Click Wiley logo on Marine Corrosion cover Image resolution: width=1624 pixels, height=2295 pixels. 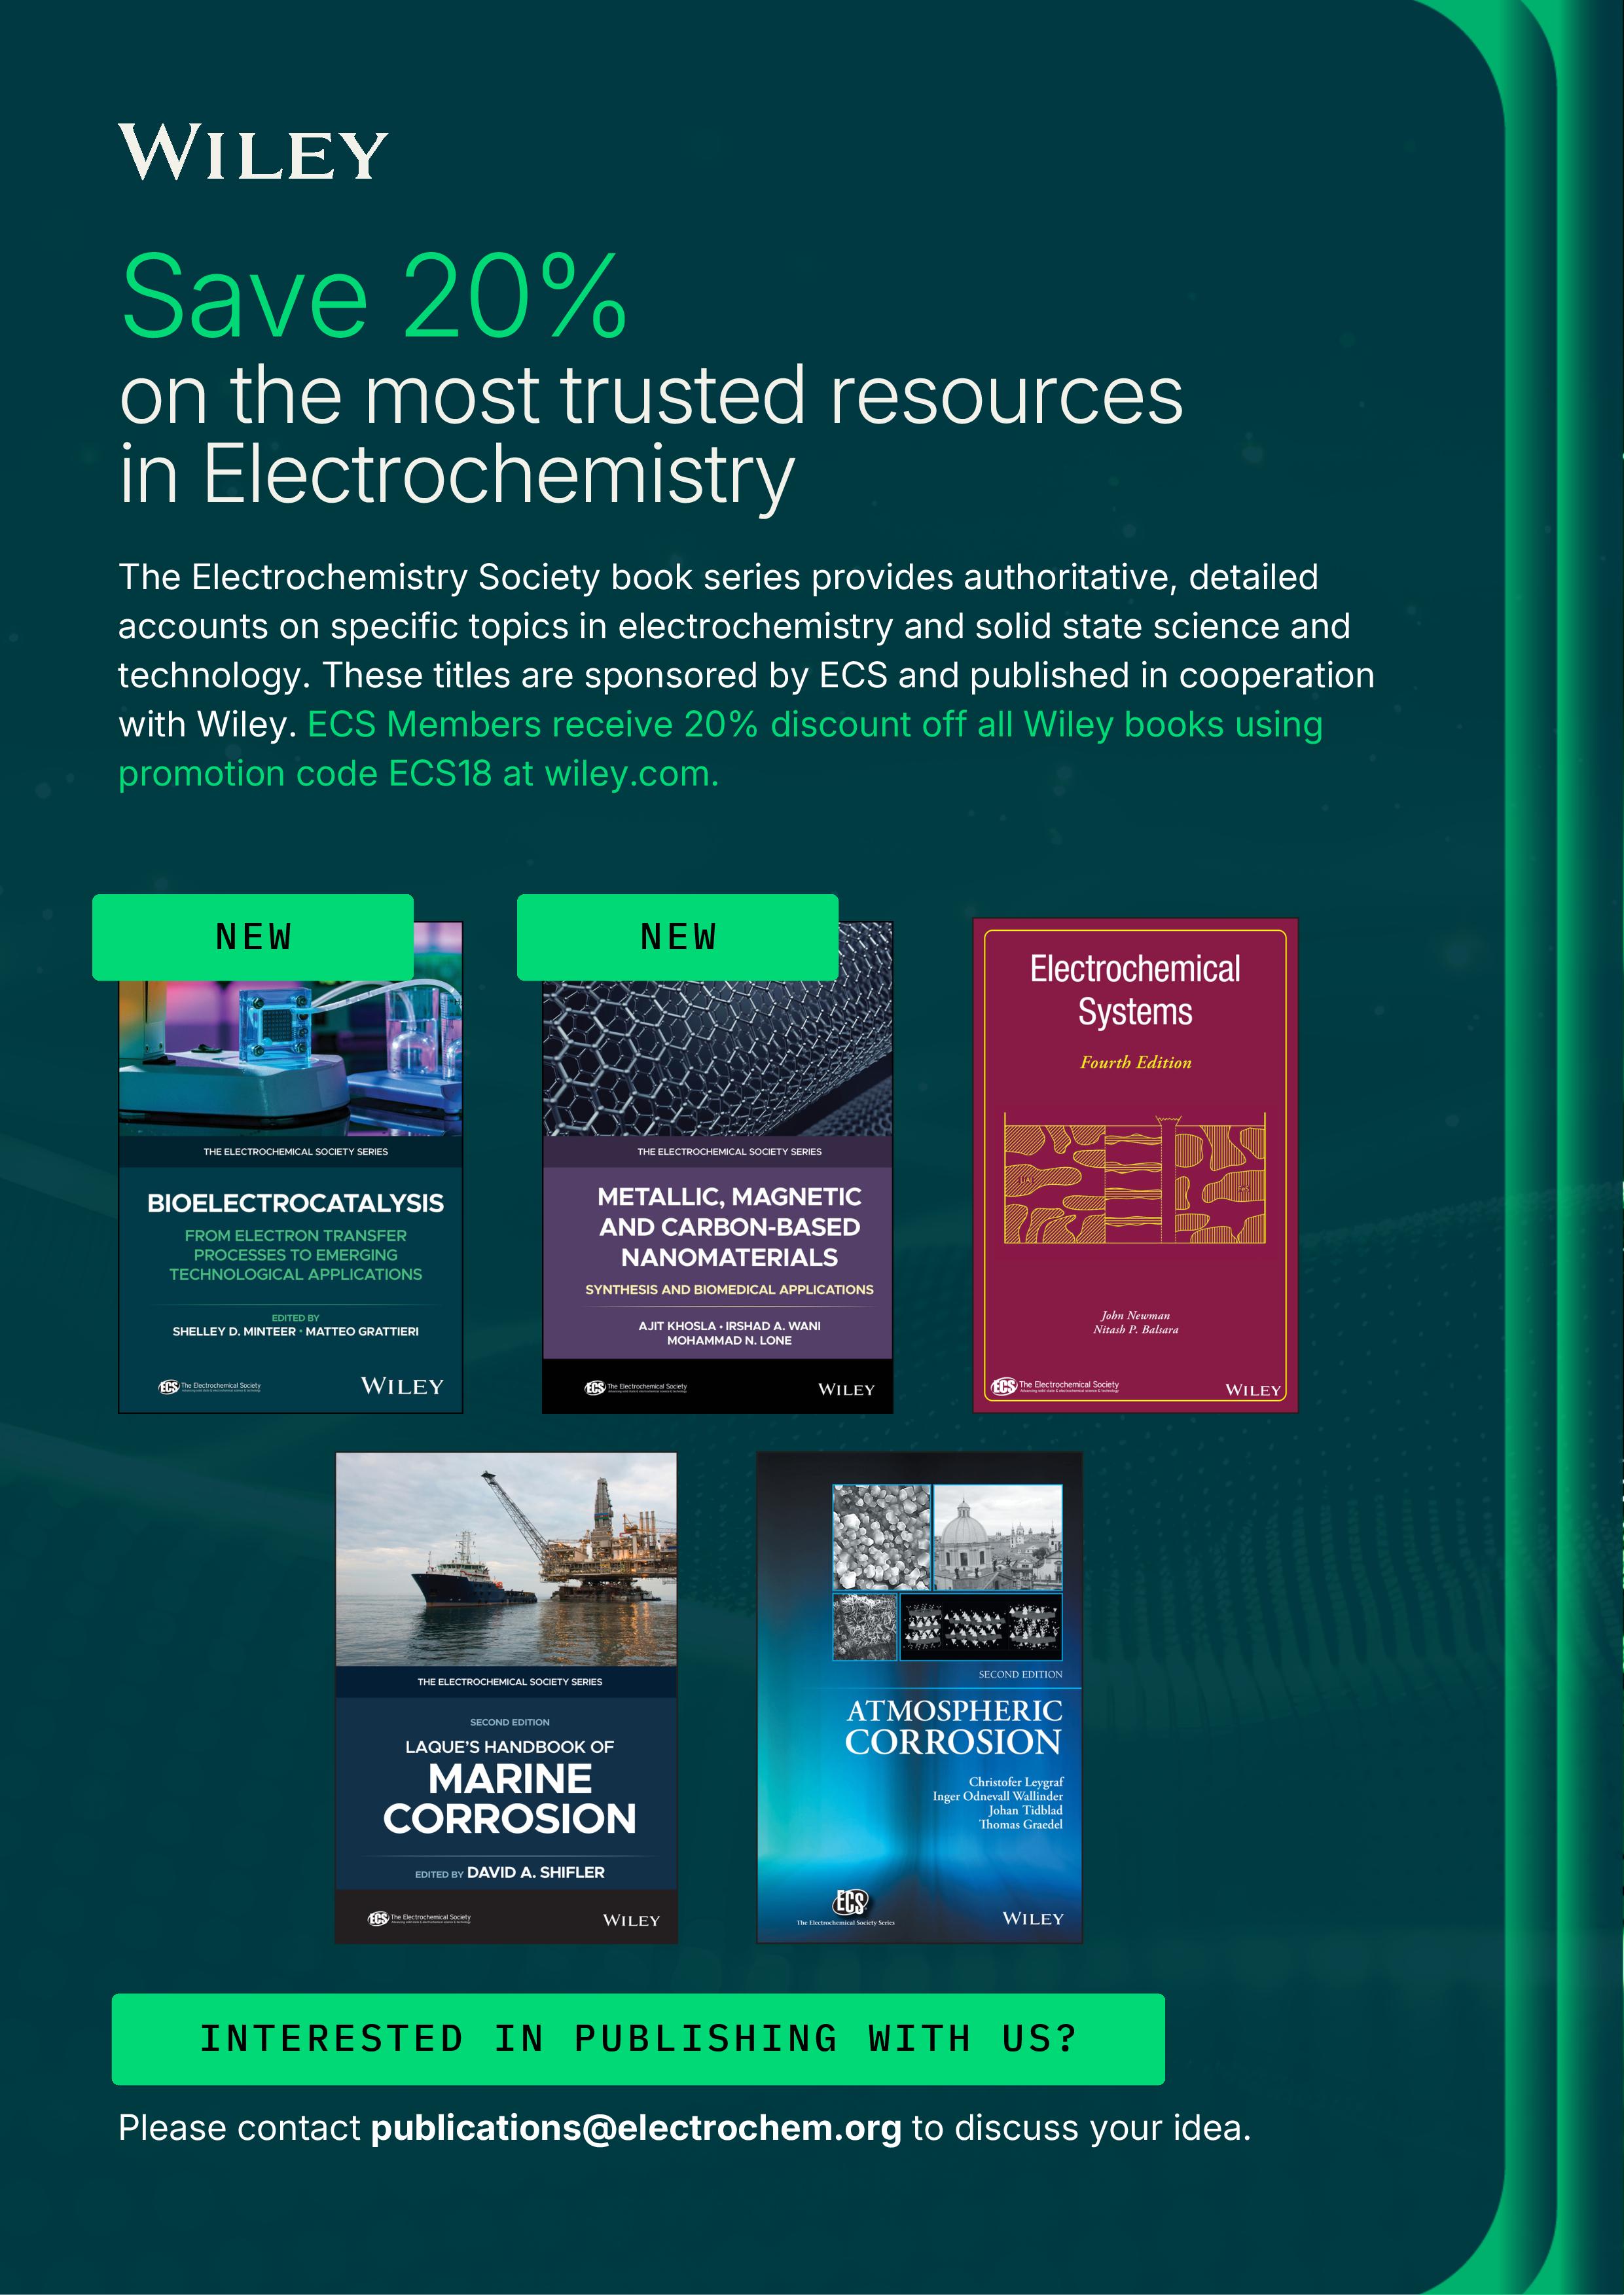pos(631,1920)
